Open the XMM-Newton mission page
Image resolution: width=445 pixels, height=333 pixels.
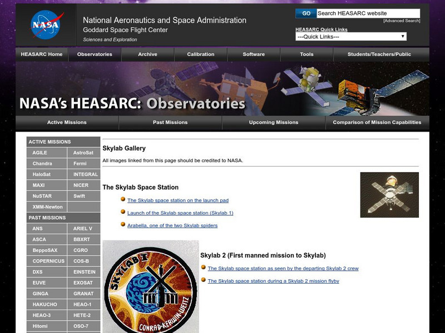pos(47,206)
